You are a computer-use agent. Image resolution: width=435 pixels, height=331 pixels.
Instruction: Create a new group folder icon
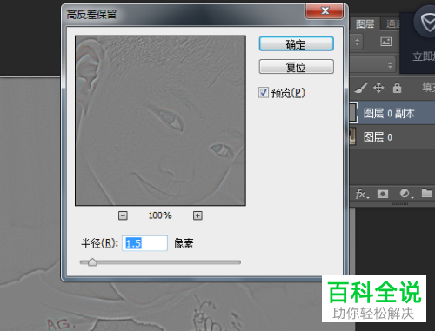(x=427, y=193)
